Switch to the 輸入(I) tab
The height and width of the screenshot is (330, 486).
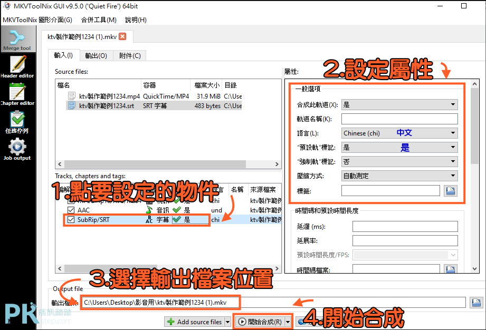(x=63, y=55)
